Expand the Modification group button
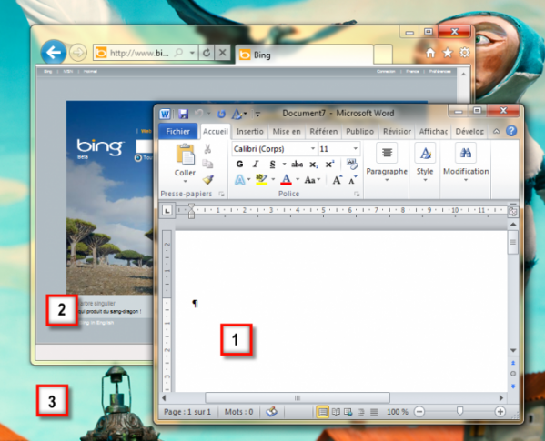The width and height of the screenshot is (545, 441). click(466, 163)
